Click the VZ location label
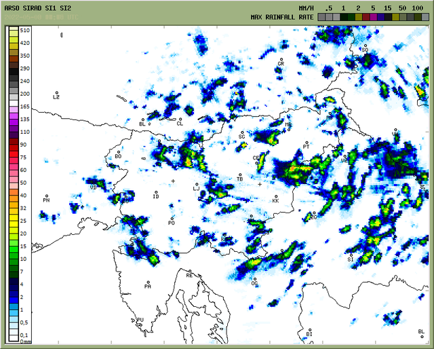 pos(344,160)
